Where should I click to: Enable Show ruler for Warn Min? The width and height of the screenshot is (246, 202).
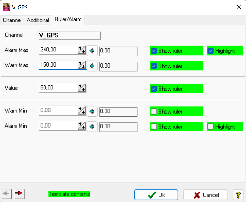[x=154, y=111]
